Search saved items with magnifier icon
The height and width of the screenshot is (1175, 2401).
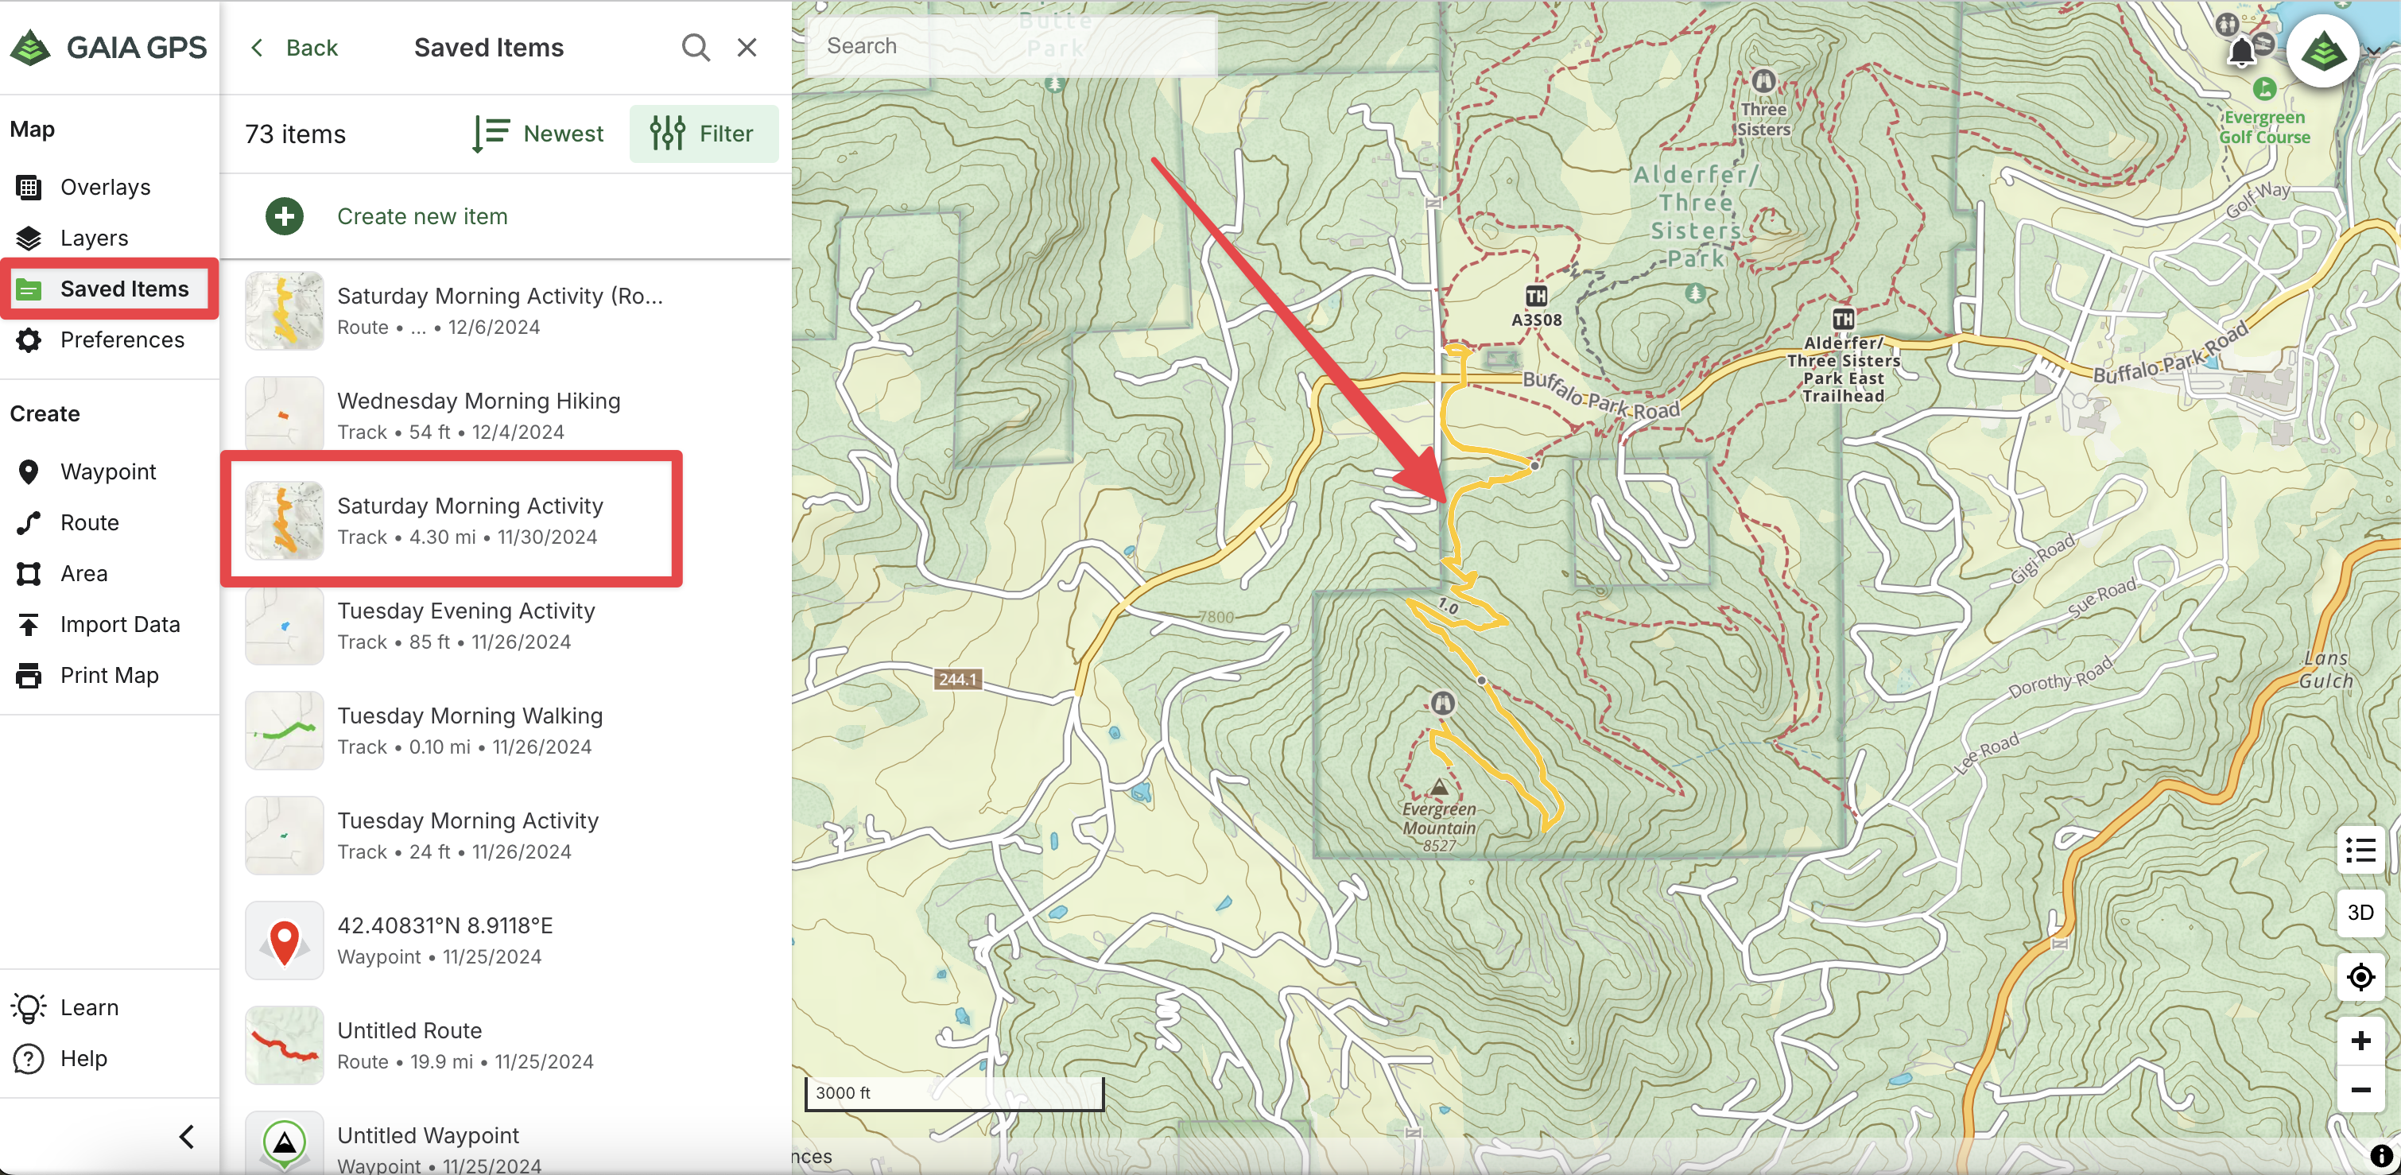(696, 48)
